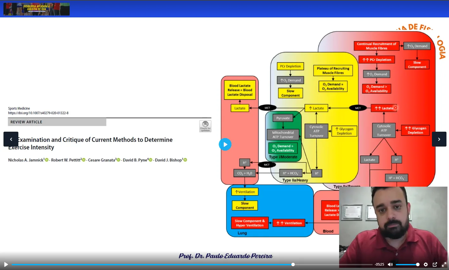Screen dimensions: 449x270
Task: Mute the video with the speaker icon
Action: (390, 264)
